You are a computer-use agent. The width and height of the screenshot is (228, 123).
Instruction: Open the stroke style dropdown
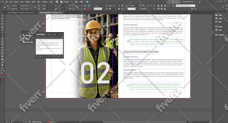(x=103, y=9)
